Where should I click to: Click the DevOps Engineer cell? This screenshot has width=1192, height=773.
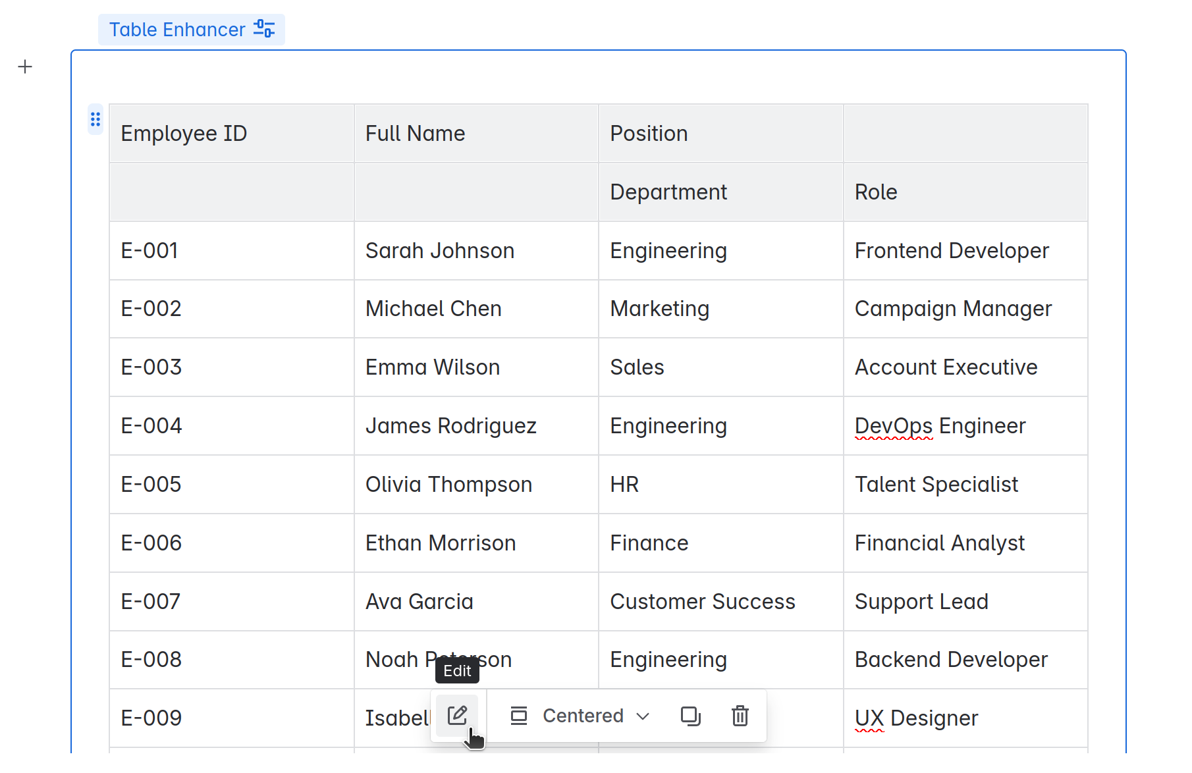pos(965,426)
